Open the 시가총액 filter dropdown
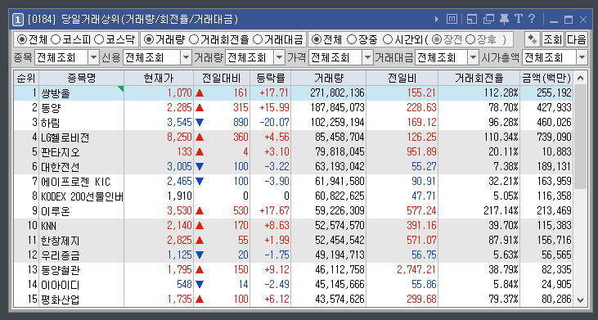 click(x=582, y=58)
